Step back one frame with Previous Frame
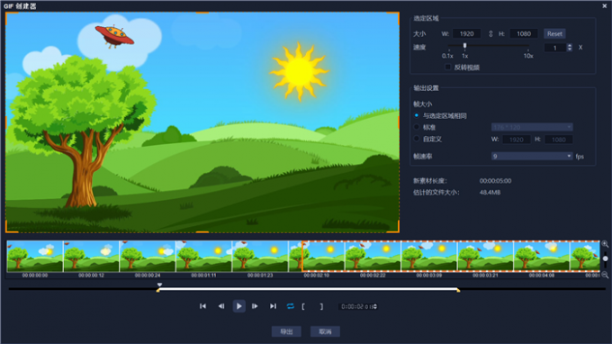The image size is (612, 344). coord(221,306)
